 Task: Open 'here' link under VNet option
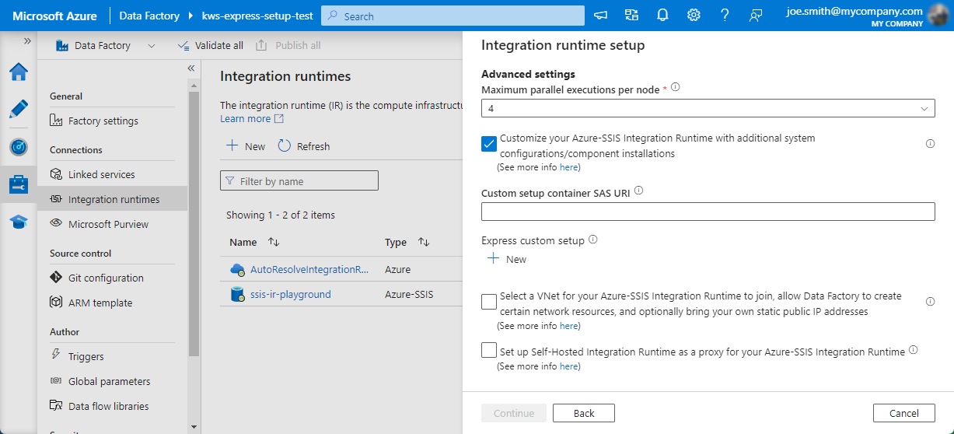[569, 326]
